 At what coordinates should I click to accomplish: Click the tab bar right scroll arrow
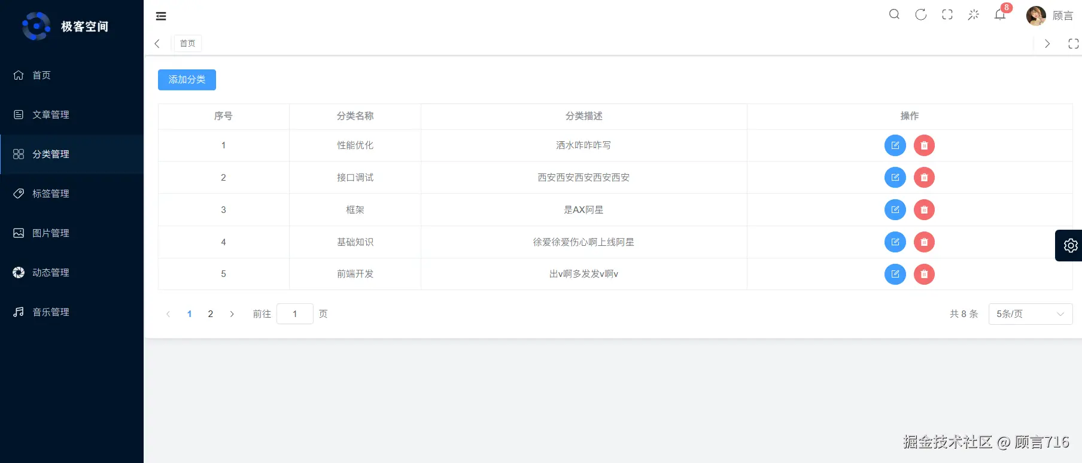pyautogui.click(x=1047, y=44)
